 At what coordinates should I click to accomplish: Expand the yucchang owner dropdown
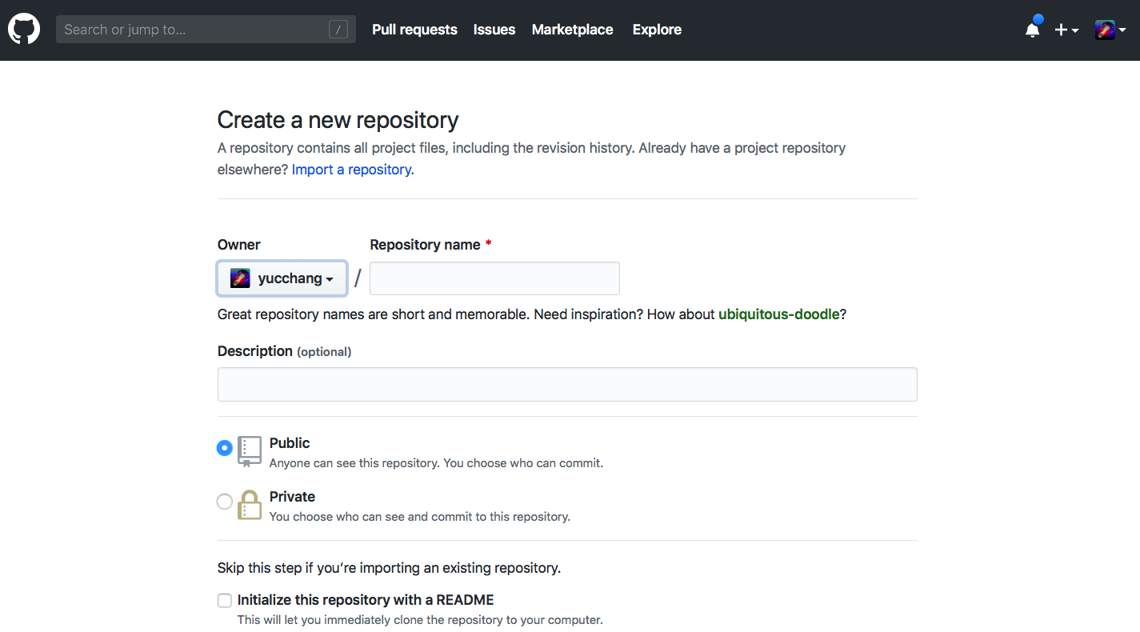(x=282, y=278)
